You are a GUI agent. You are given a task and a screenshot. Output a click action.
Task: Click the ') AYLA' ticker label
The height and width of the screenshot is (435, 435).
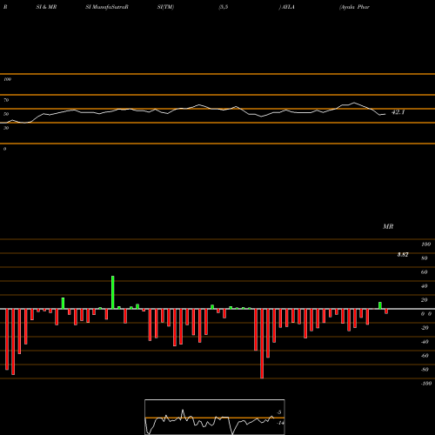(286, 7)
